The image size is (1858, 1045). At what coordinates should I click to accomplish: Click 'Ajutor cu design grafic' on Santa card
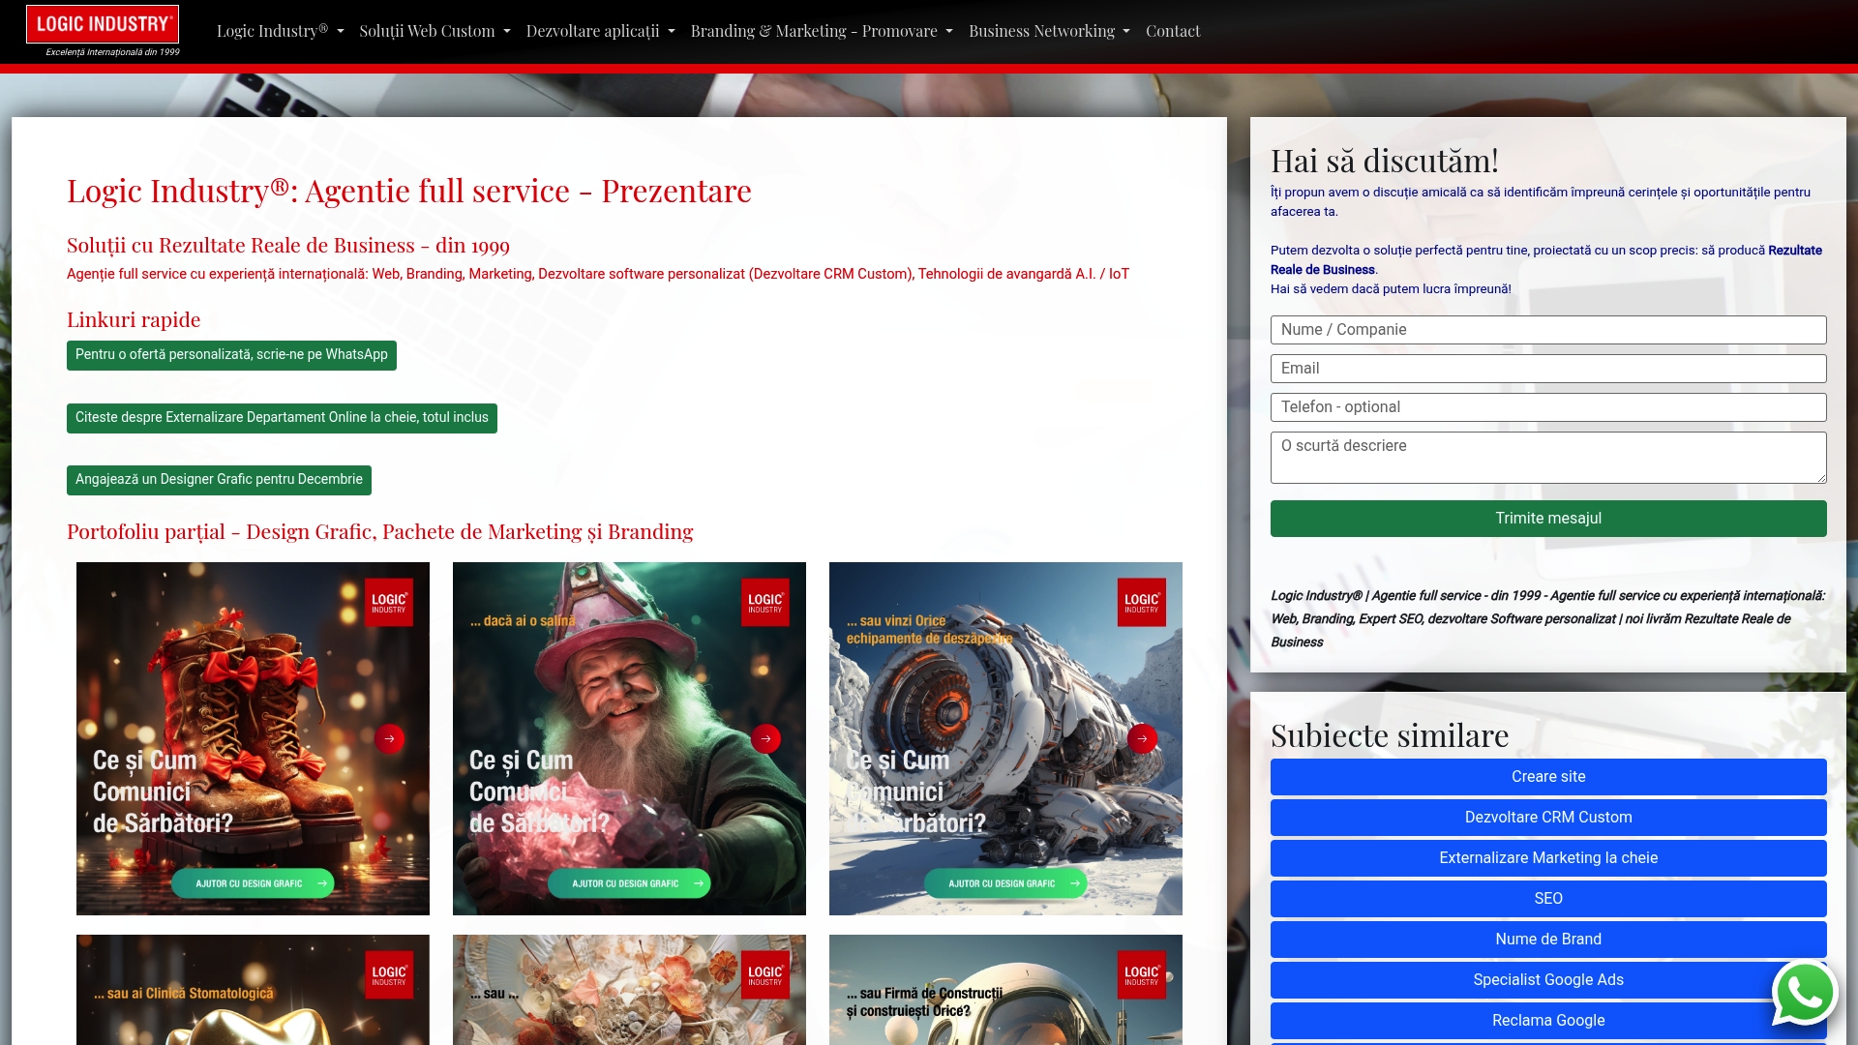[x=629, y=882]
